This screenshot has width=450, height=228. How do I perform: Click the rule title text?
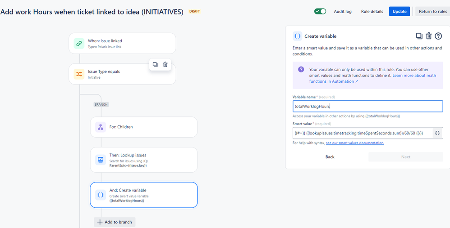coord(92,12)
